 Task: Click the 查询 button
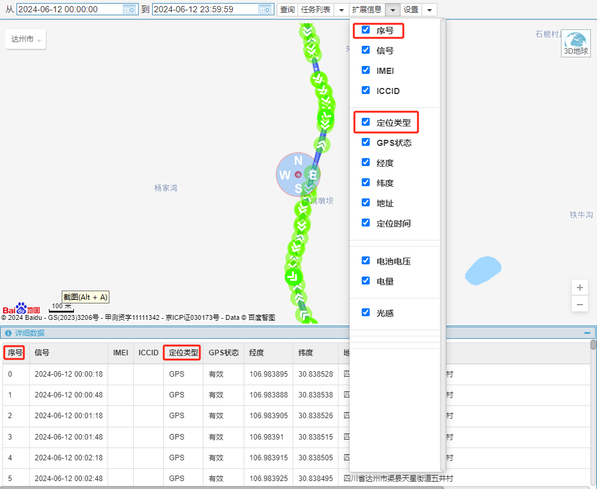pos(287,10)
